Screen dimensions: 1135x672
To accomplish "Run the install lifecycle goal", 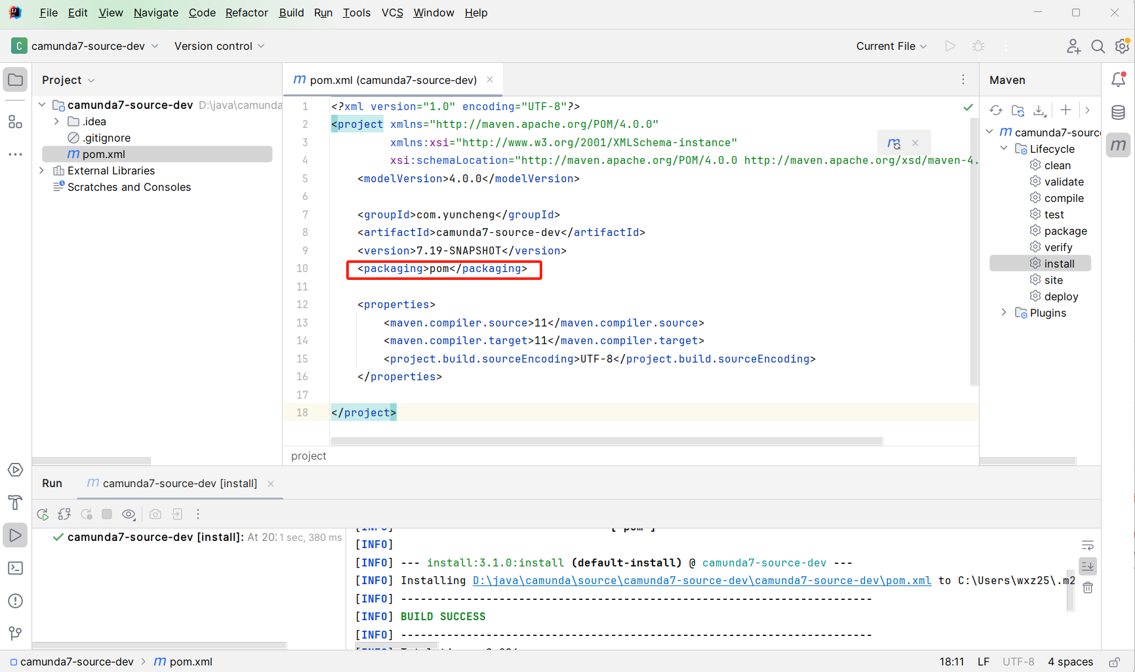I will (1041, 264).
